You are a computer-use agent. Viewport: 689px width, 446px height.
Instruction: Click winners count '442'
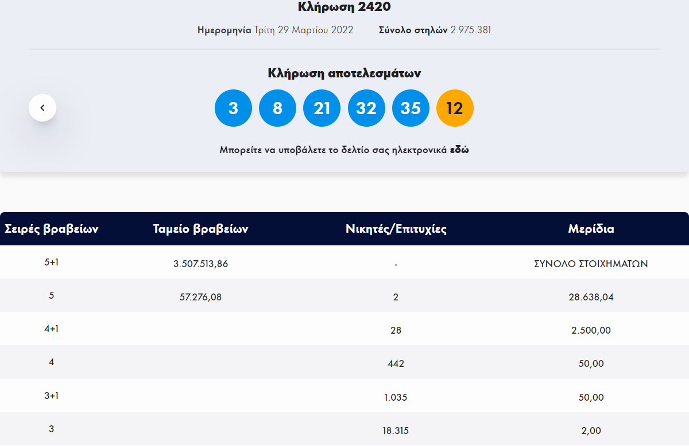(x=396, y=363)
